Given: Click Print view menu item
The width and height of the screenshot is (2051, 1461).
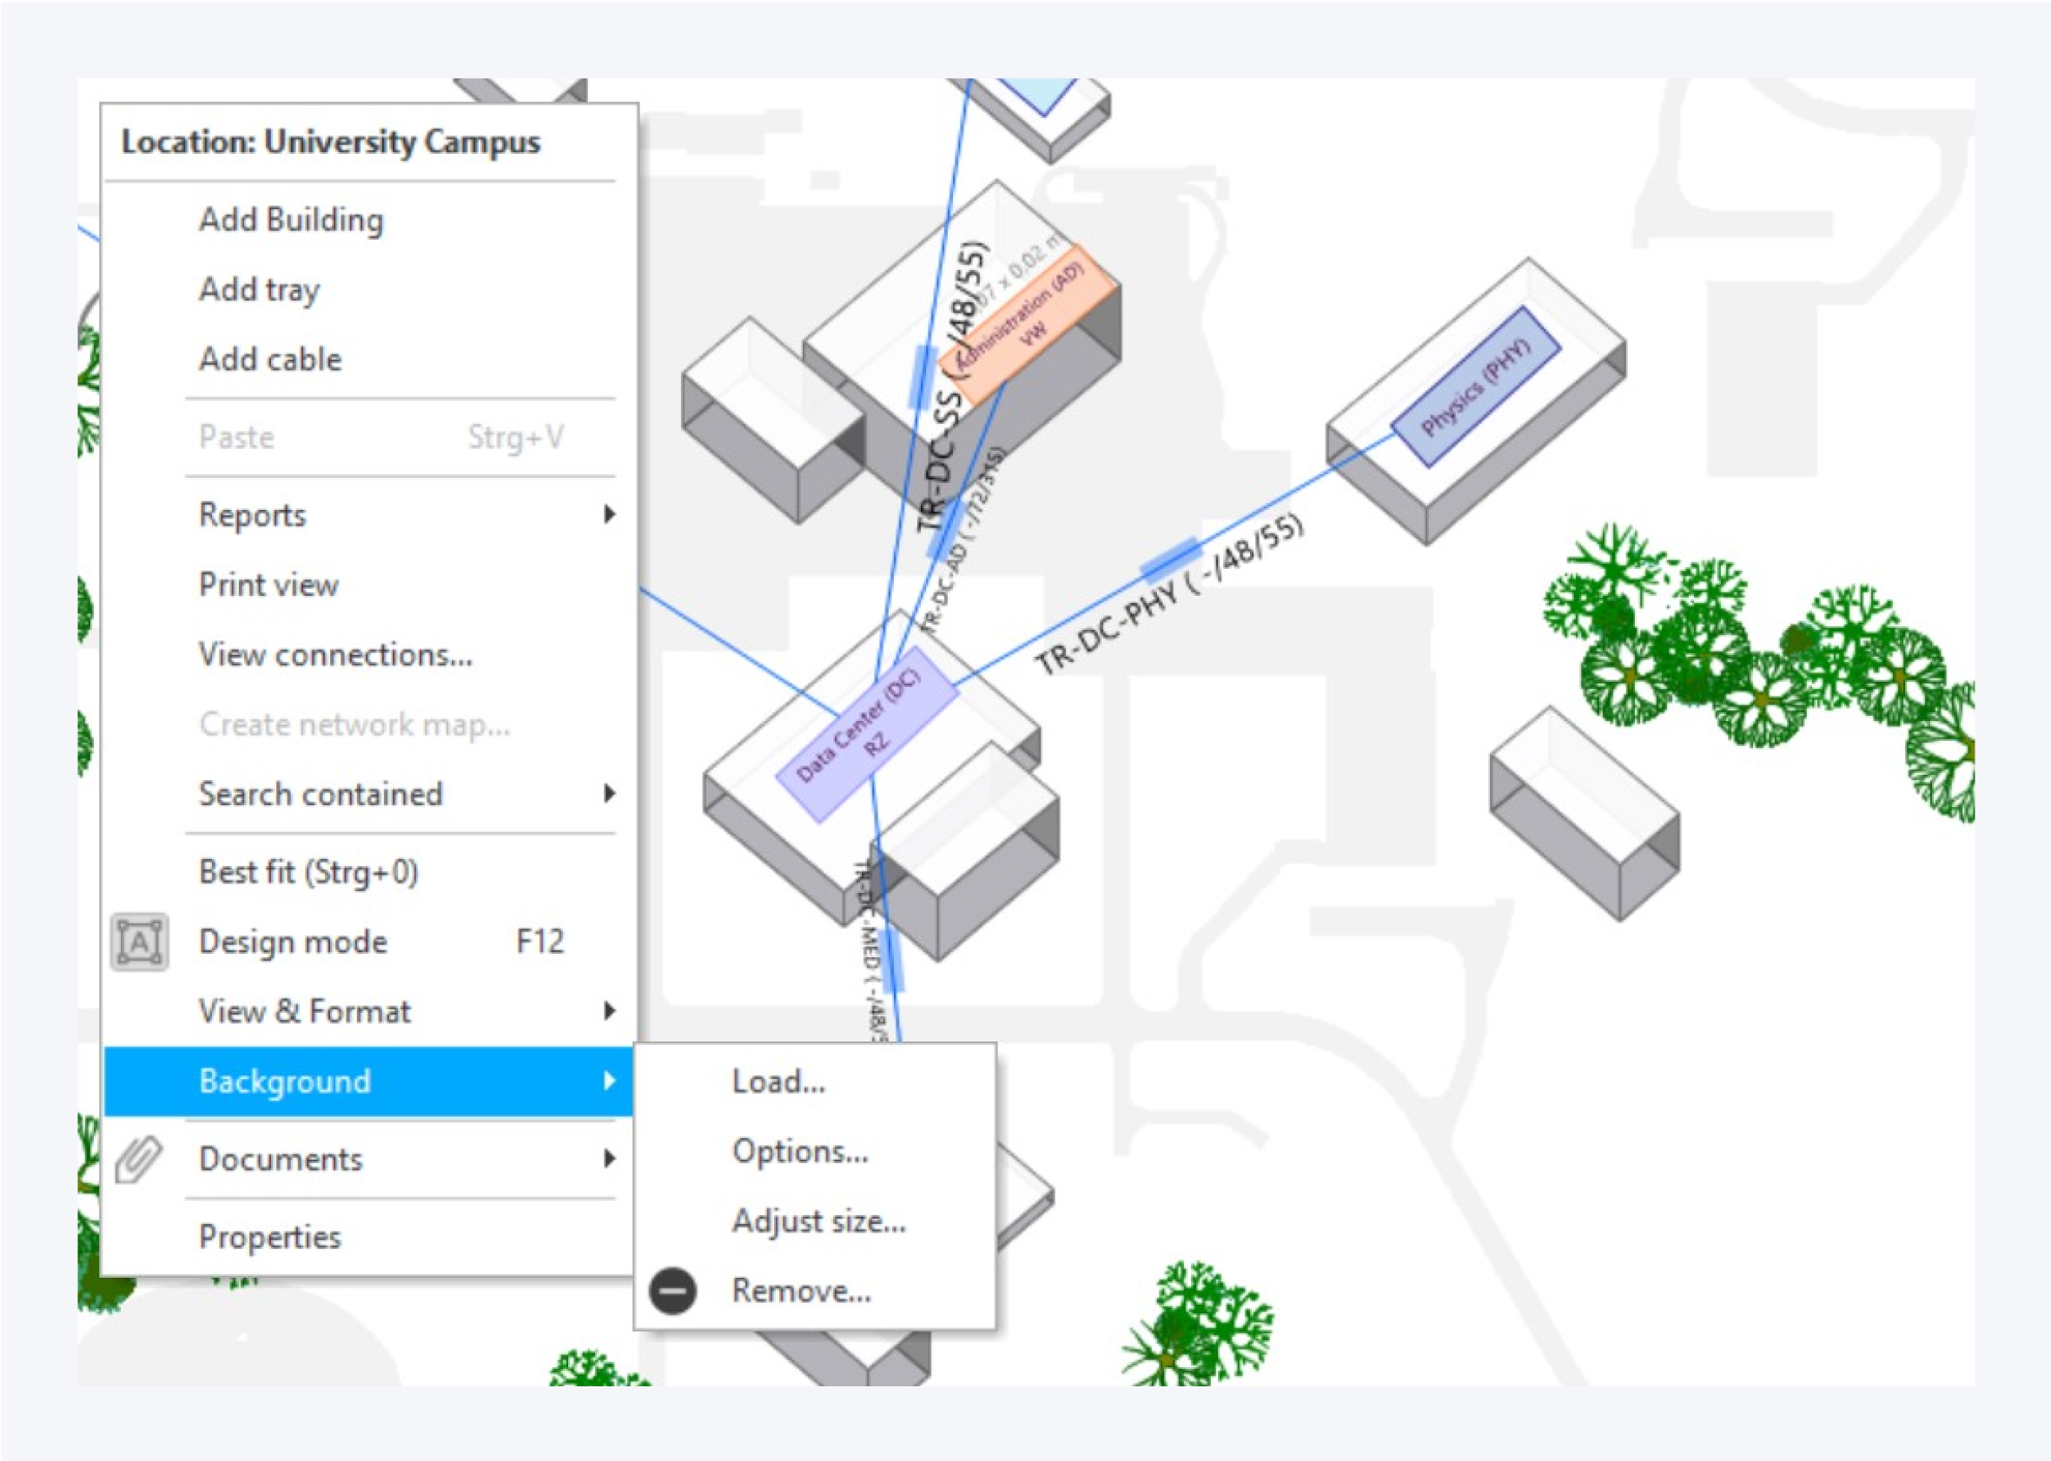Looking at the screenshot, I should pos(268,585).
